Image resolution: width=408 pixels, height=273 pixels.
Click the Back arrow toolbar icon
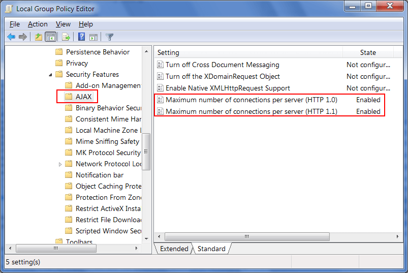click(11, 37)
